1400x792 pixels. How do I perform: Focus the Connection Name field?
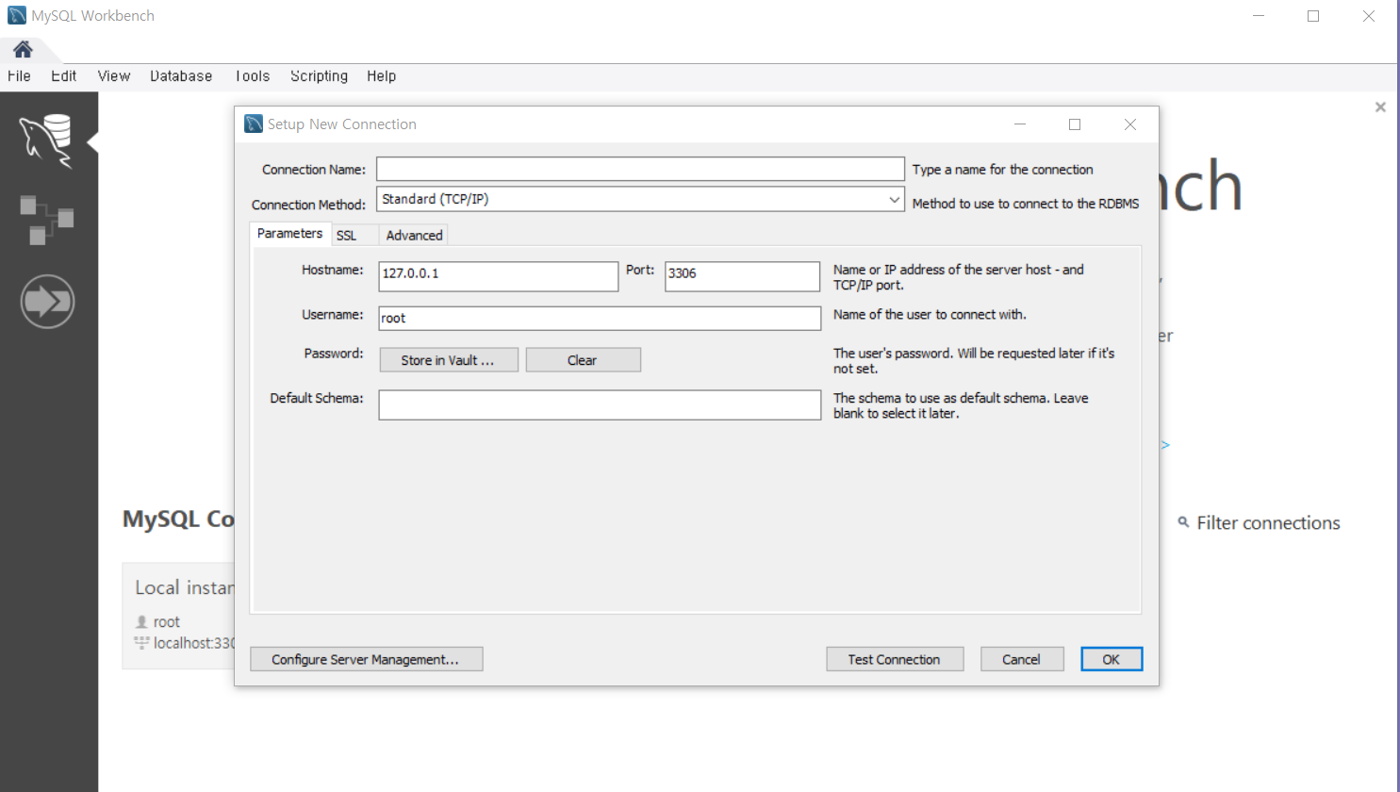point(640,169)
